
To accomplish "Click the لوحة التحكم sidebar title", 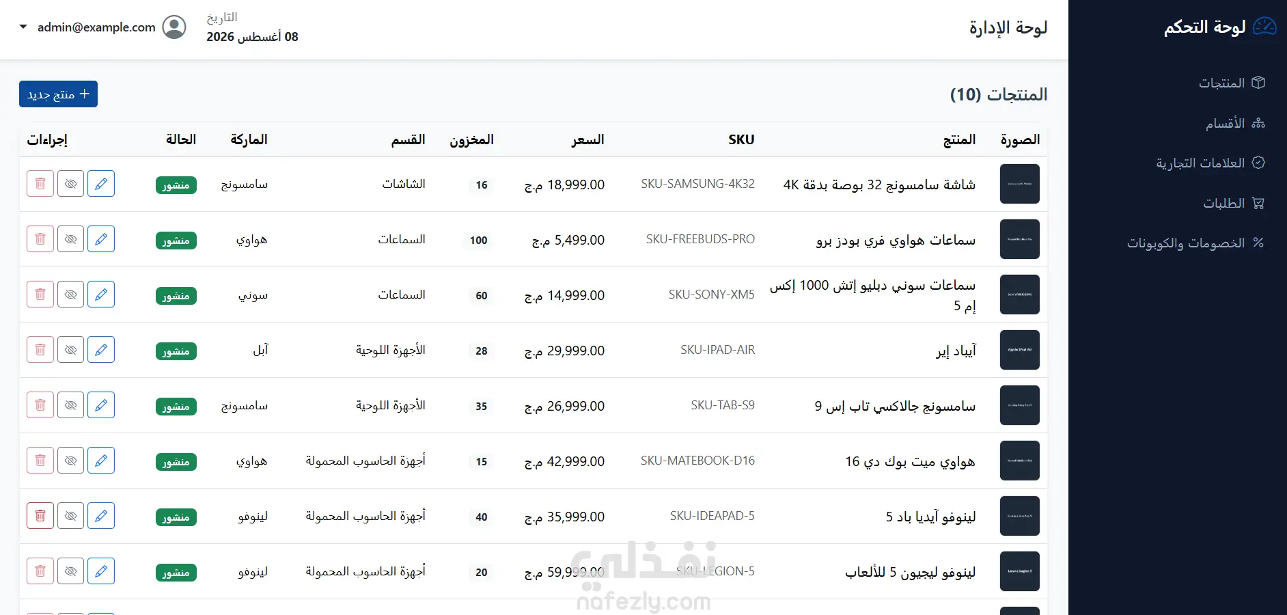I will pos(1205,27).
